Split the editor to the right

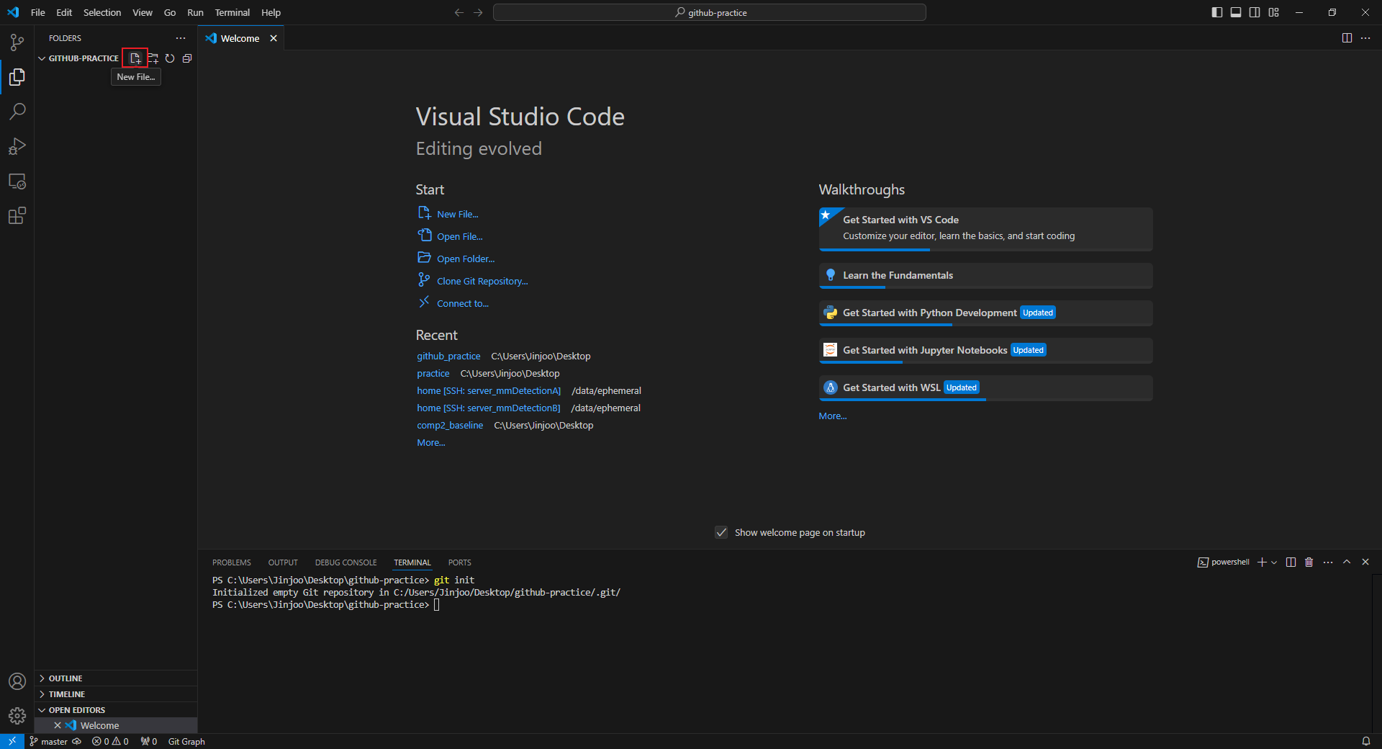1347,38
